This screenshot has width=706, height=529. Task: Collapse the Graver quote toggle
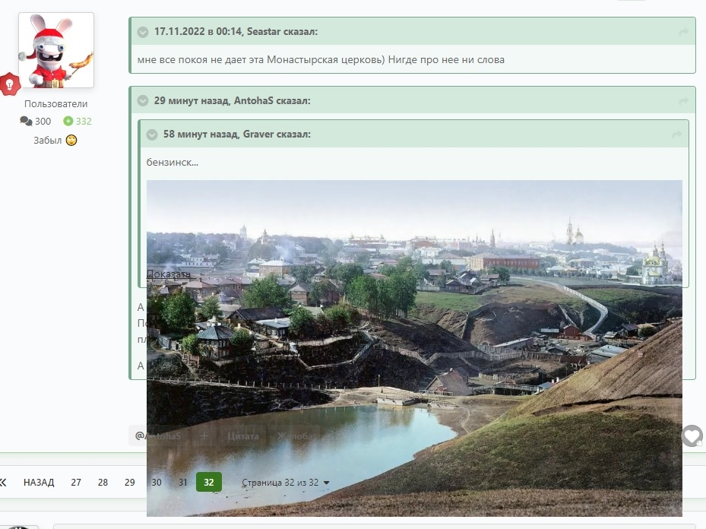coord(152,135)
